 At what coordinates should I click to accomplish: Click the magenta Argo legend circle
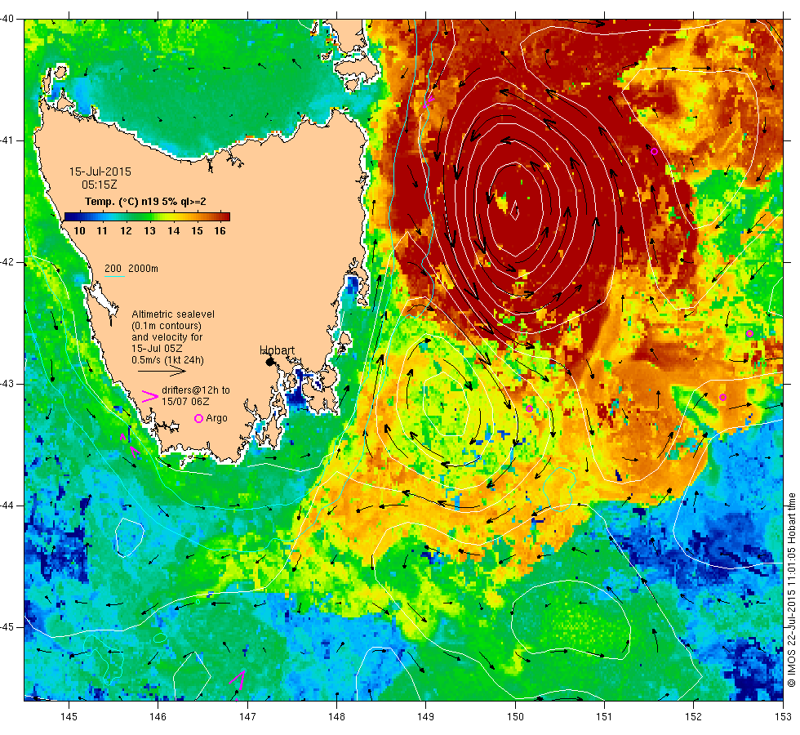199,418
